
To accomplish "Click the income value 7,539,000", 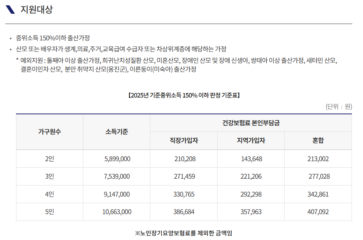I will pyautogui.click(x=117, y=176).
